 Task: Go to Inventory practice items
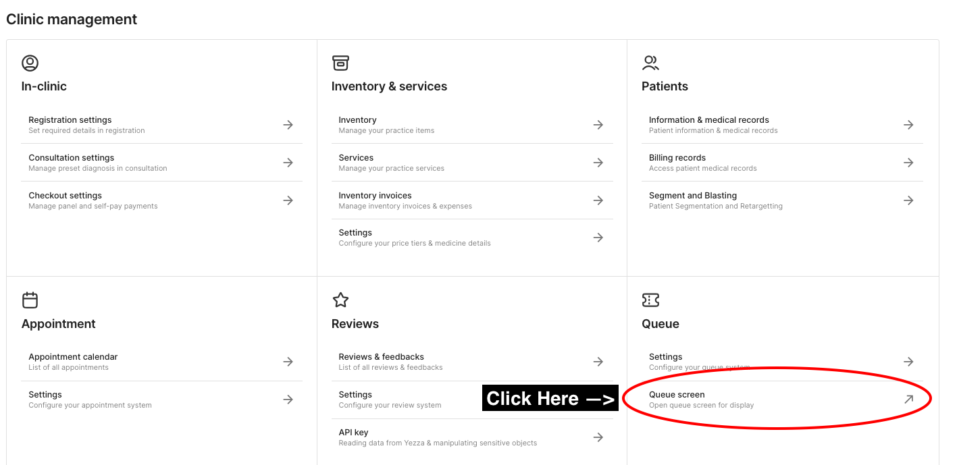point(358,124)
